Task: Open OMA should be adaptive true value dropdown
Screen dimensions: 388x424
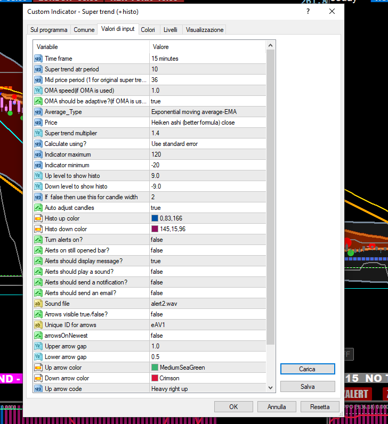Action: click(x=208, y=101)
